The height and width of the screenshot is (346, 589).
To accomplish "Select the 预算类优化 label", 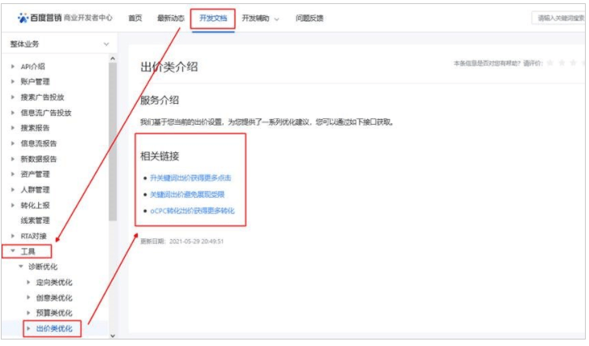I will click(x=54, y=313).
